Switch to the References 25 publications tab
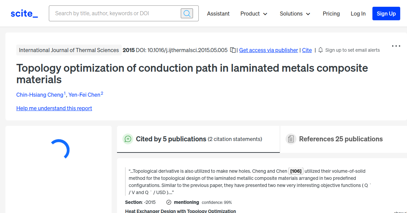This screenshot has width=407, height=213. (x=341, y=139)
